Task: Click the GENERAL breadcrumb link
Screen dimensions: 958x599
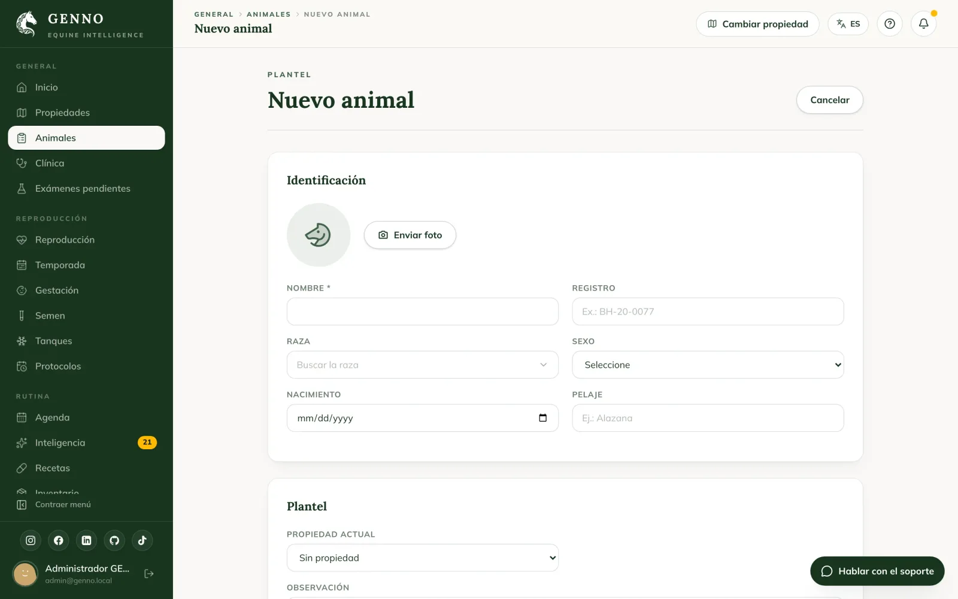Action: pyautogui.click(x=214, y=14)
